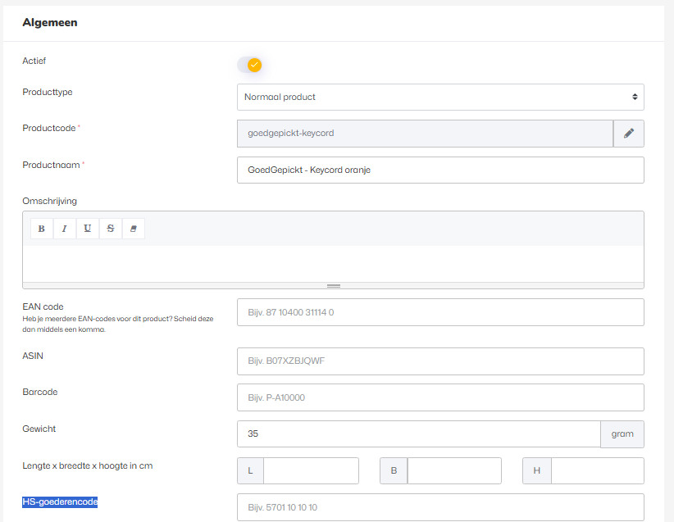Grab the description editor resize handle
This screenshot has width=674, height=522.
pyautogui.click(x=333, y=286)
